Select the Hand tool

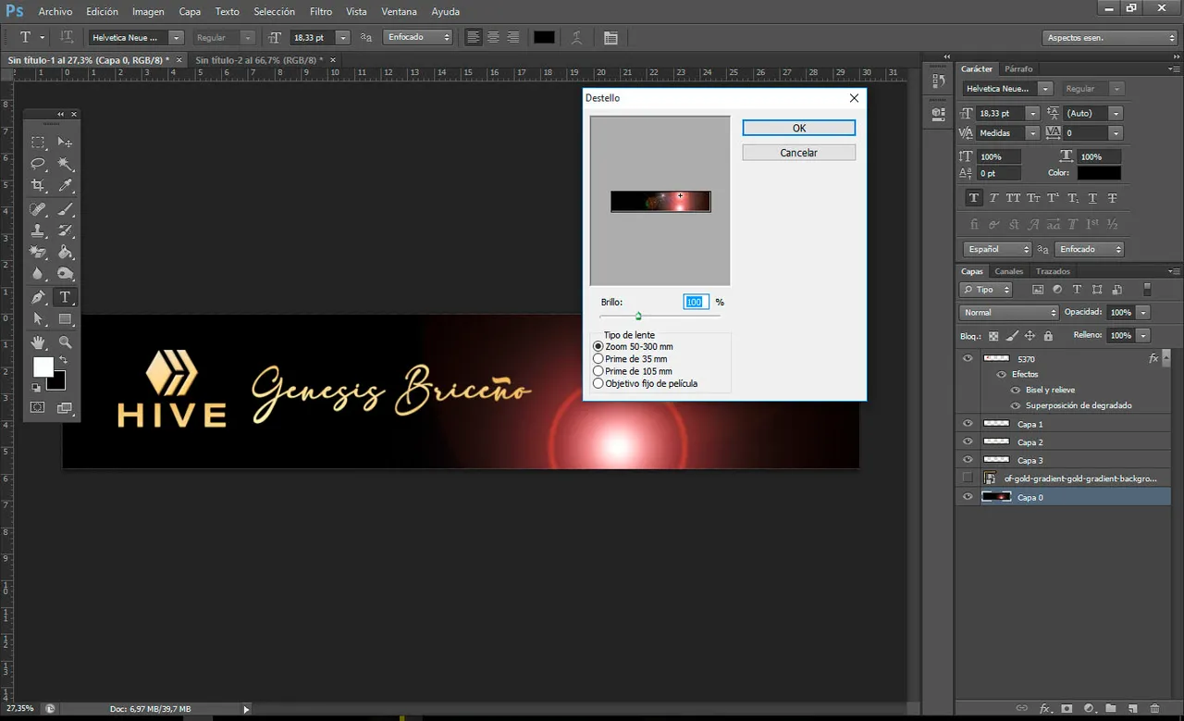[38, 342]
